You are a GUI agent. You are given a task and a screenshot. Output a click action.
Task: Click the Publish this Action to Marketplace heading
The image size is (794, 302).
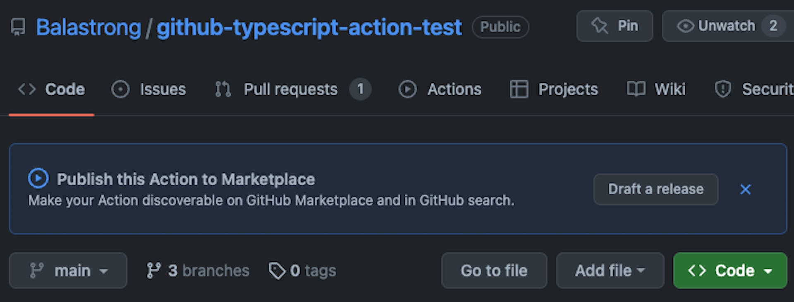(186, 180)
